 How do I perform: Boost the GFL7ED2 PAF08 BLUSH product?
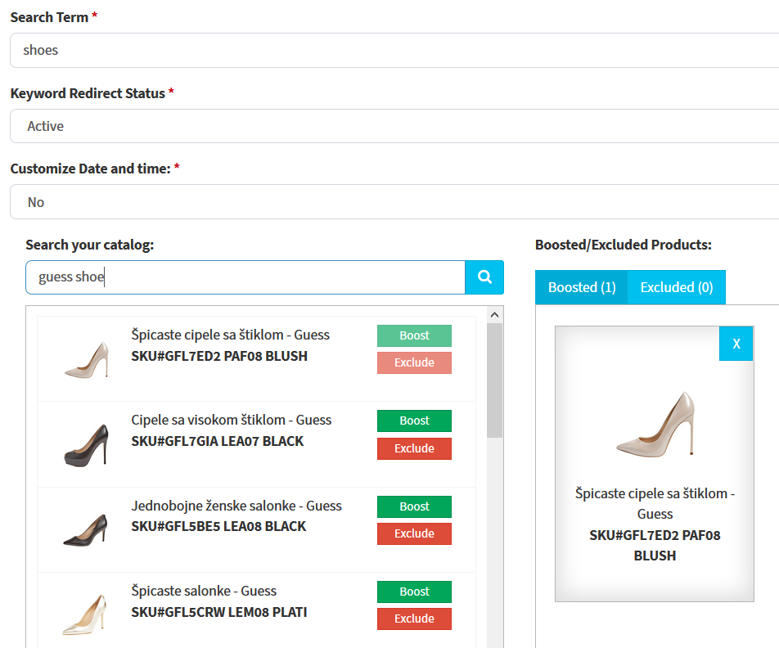pos(414,335)
